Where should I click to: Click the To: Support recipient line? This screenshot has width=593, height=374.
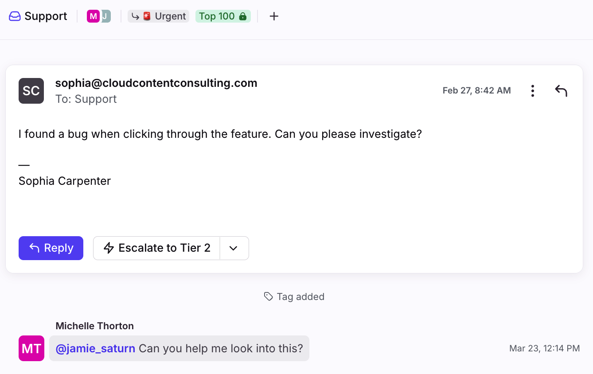tap(86, 99)
